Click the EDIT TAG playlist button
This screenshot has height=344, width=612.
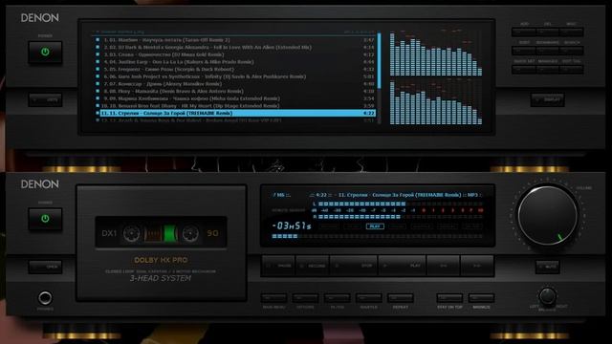(x=572, y=69)
